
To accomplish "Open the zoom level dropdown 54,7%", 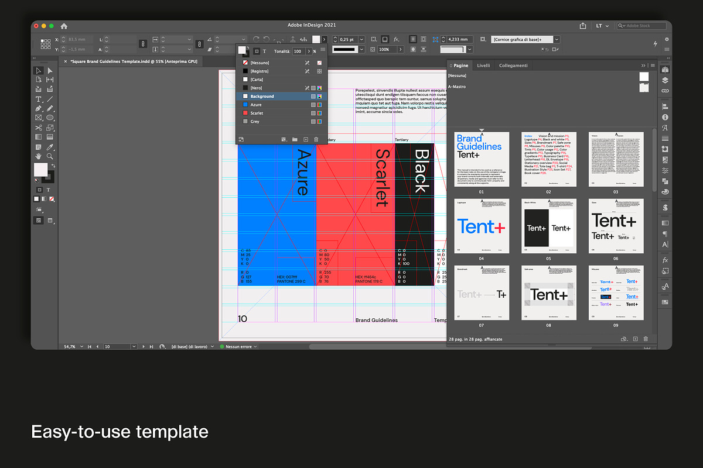I will [81, 346].
